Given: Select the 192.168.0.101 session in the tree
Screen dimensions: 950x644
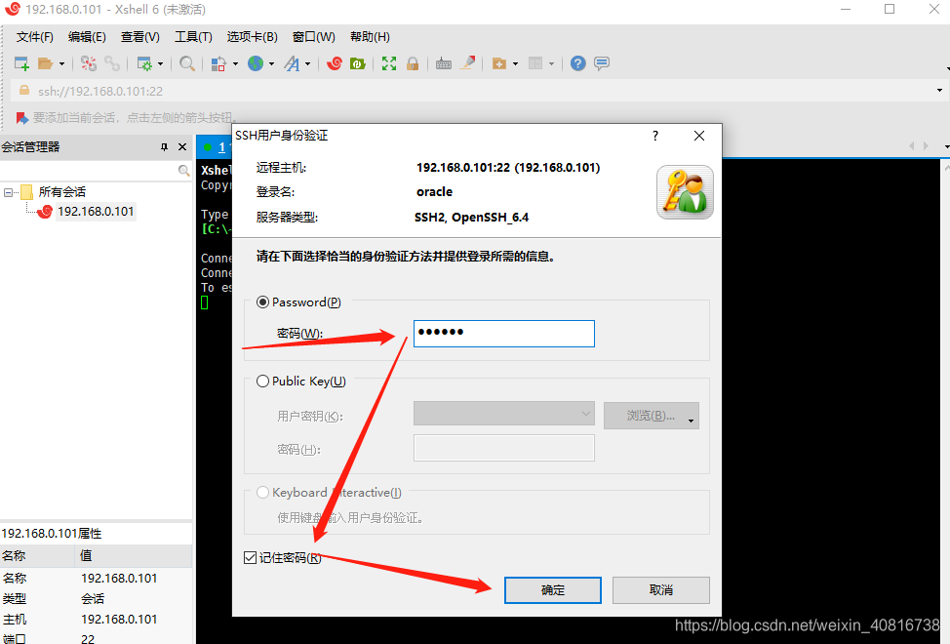Looking at the screenshot, I should [96, 212].
